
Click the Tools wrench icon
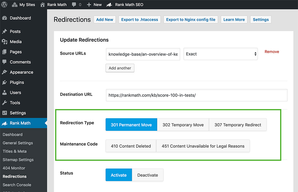(x=4, y=103)
